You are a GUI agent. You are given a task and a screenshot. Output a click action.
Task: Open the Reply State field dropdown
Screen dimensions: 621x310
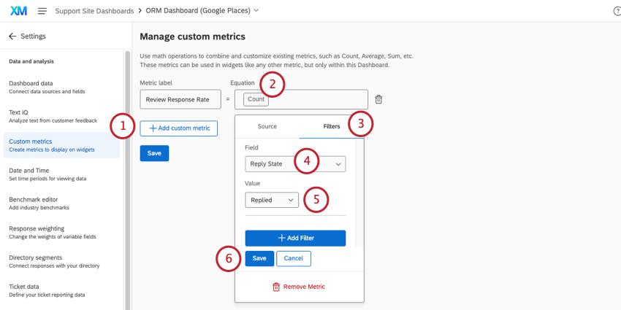295,164
